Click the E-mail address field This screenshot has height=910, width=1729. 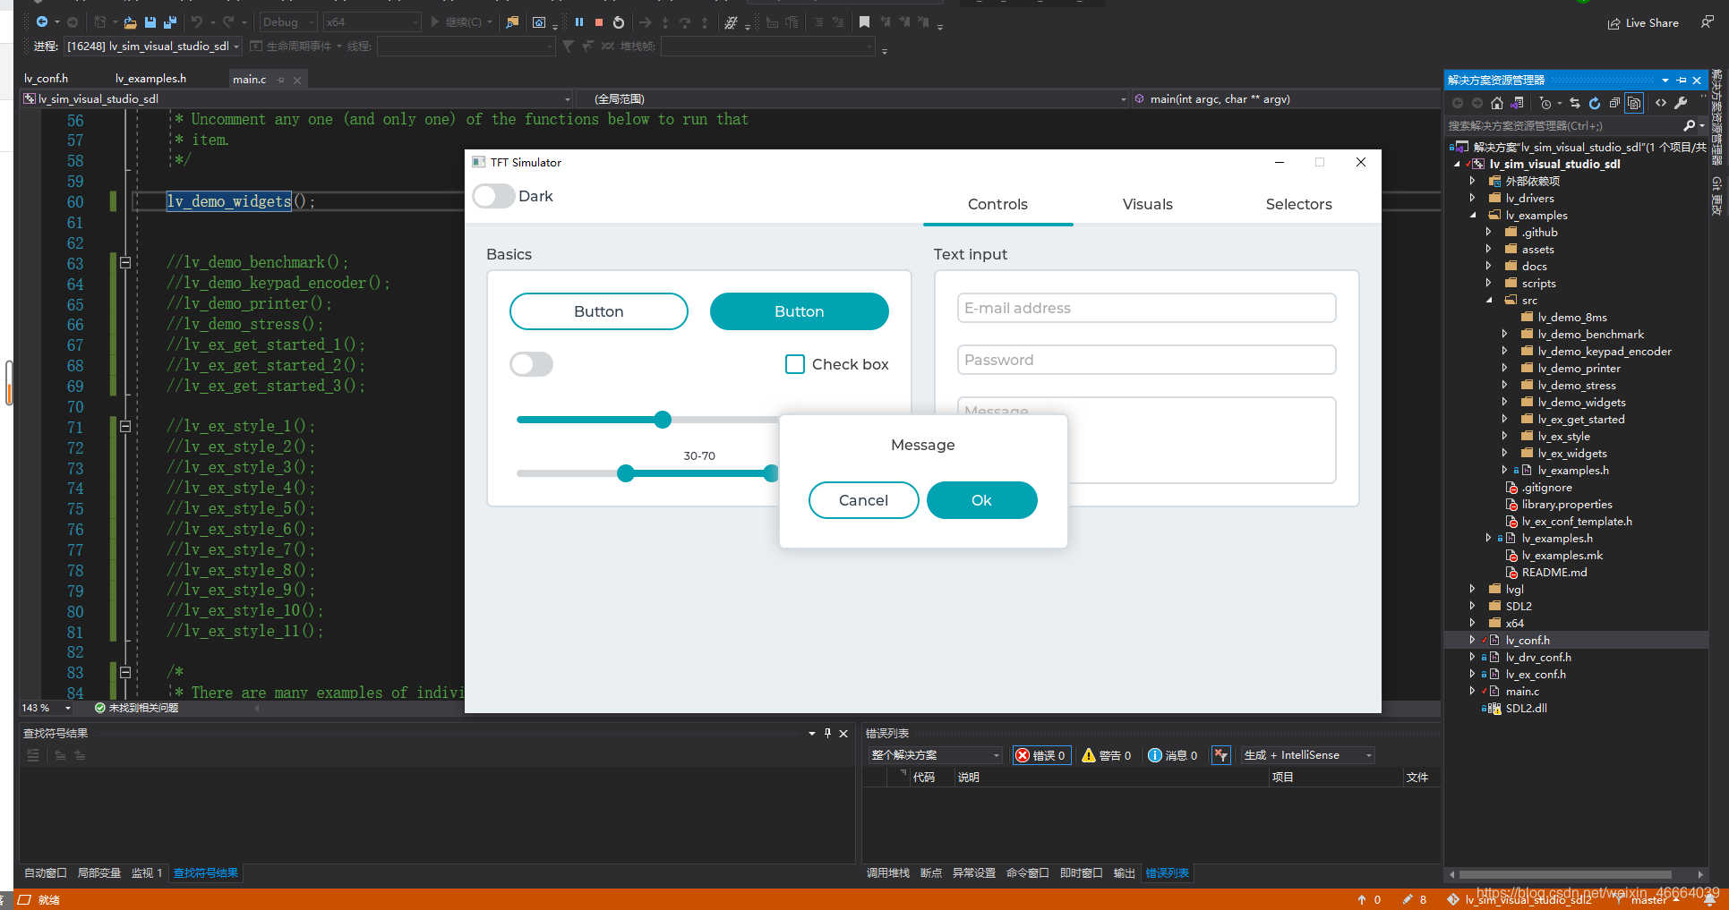(x=1146, y=308)
